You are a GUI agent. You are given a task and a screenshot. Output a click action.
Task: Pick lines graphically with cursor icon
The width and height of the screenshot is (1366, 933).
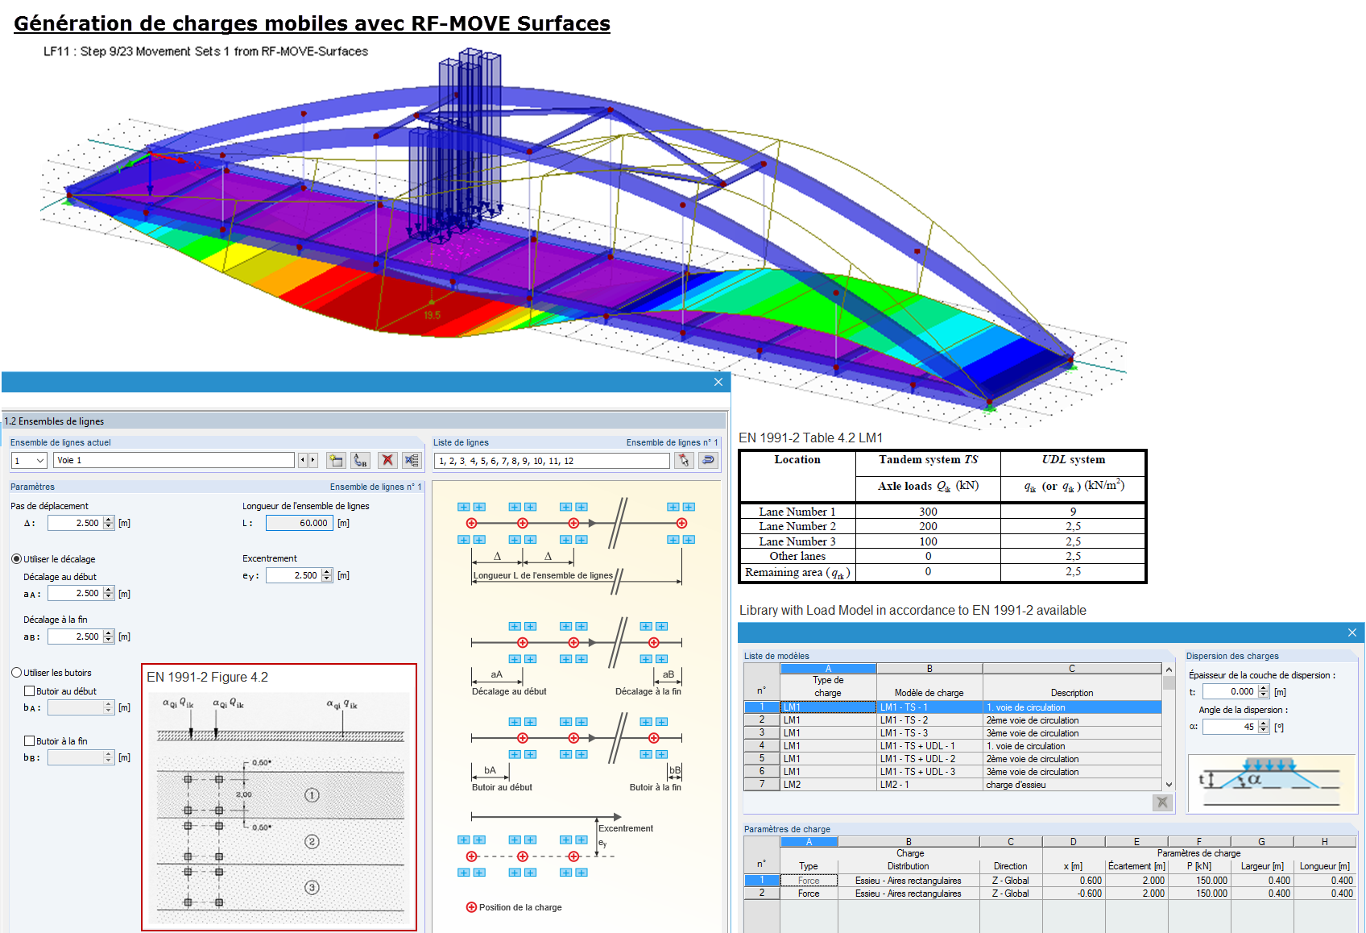[x=684, y=460]
